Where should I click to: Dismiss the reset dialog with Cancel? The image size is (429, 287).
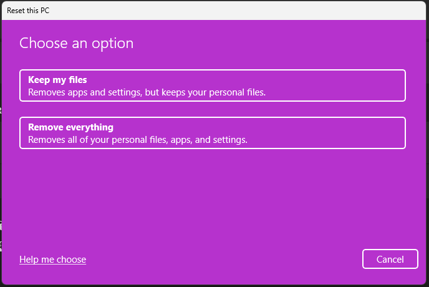point(390,260)
